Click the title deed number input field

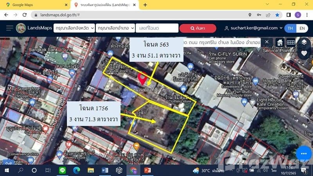(x=158, y=28)
